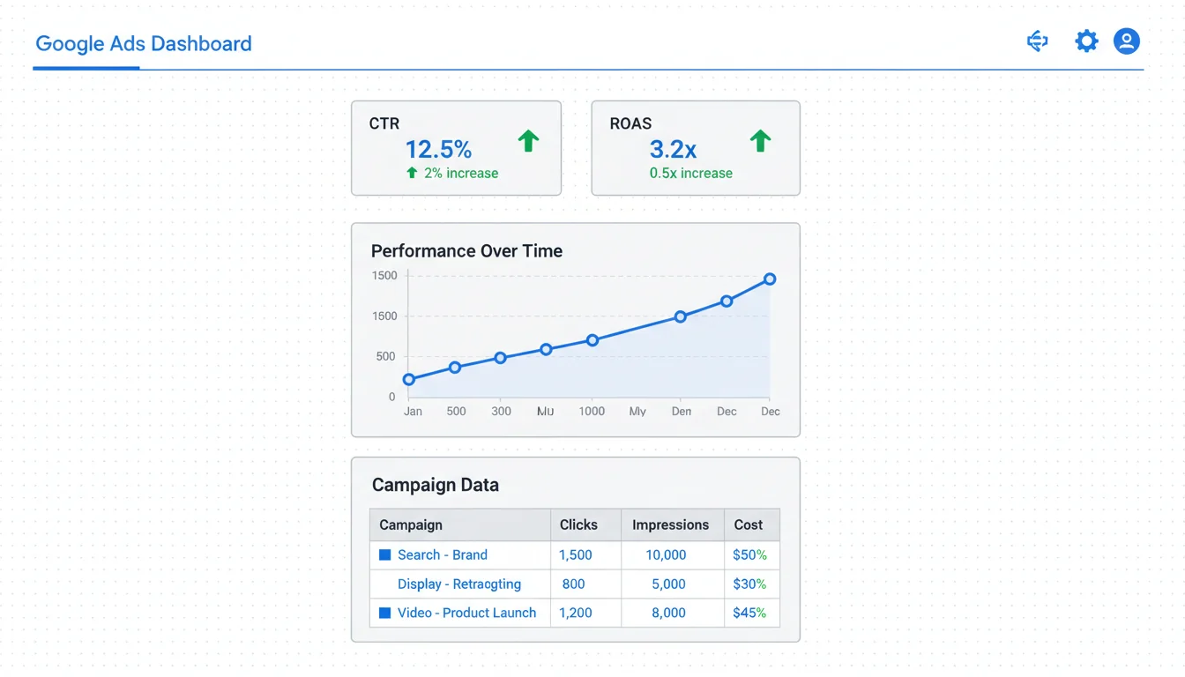Click the large green arrow in CTR card
The height and width of the screenshot is (677, 1185).
pyautogui.click(x=528, y=141)
